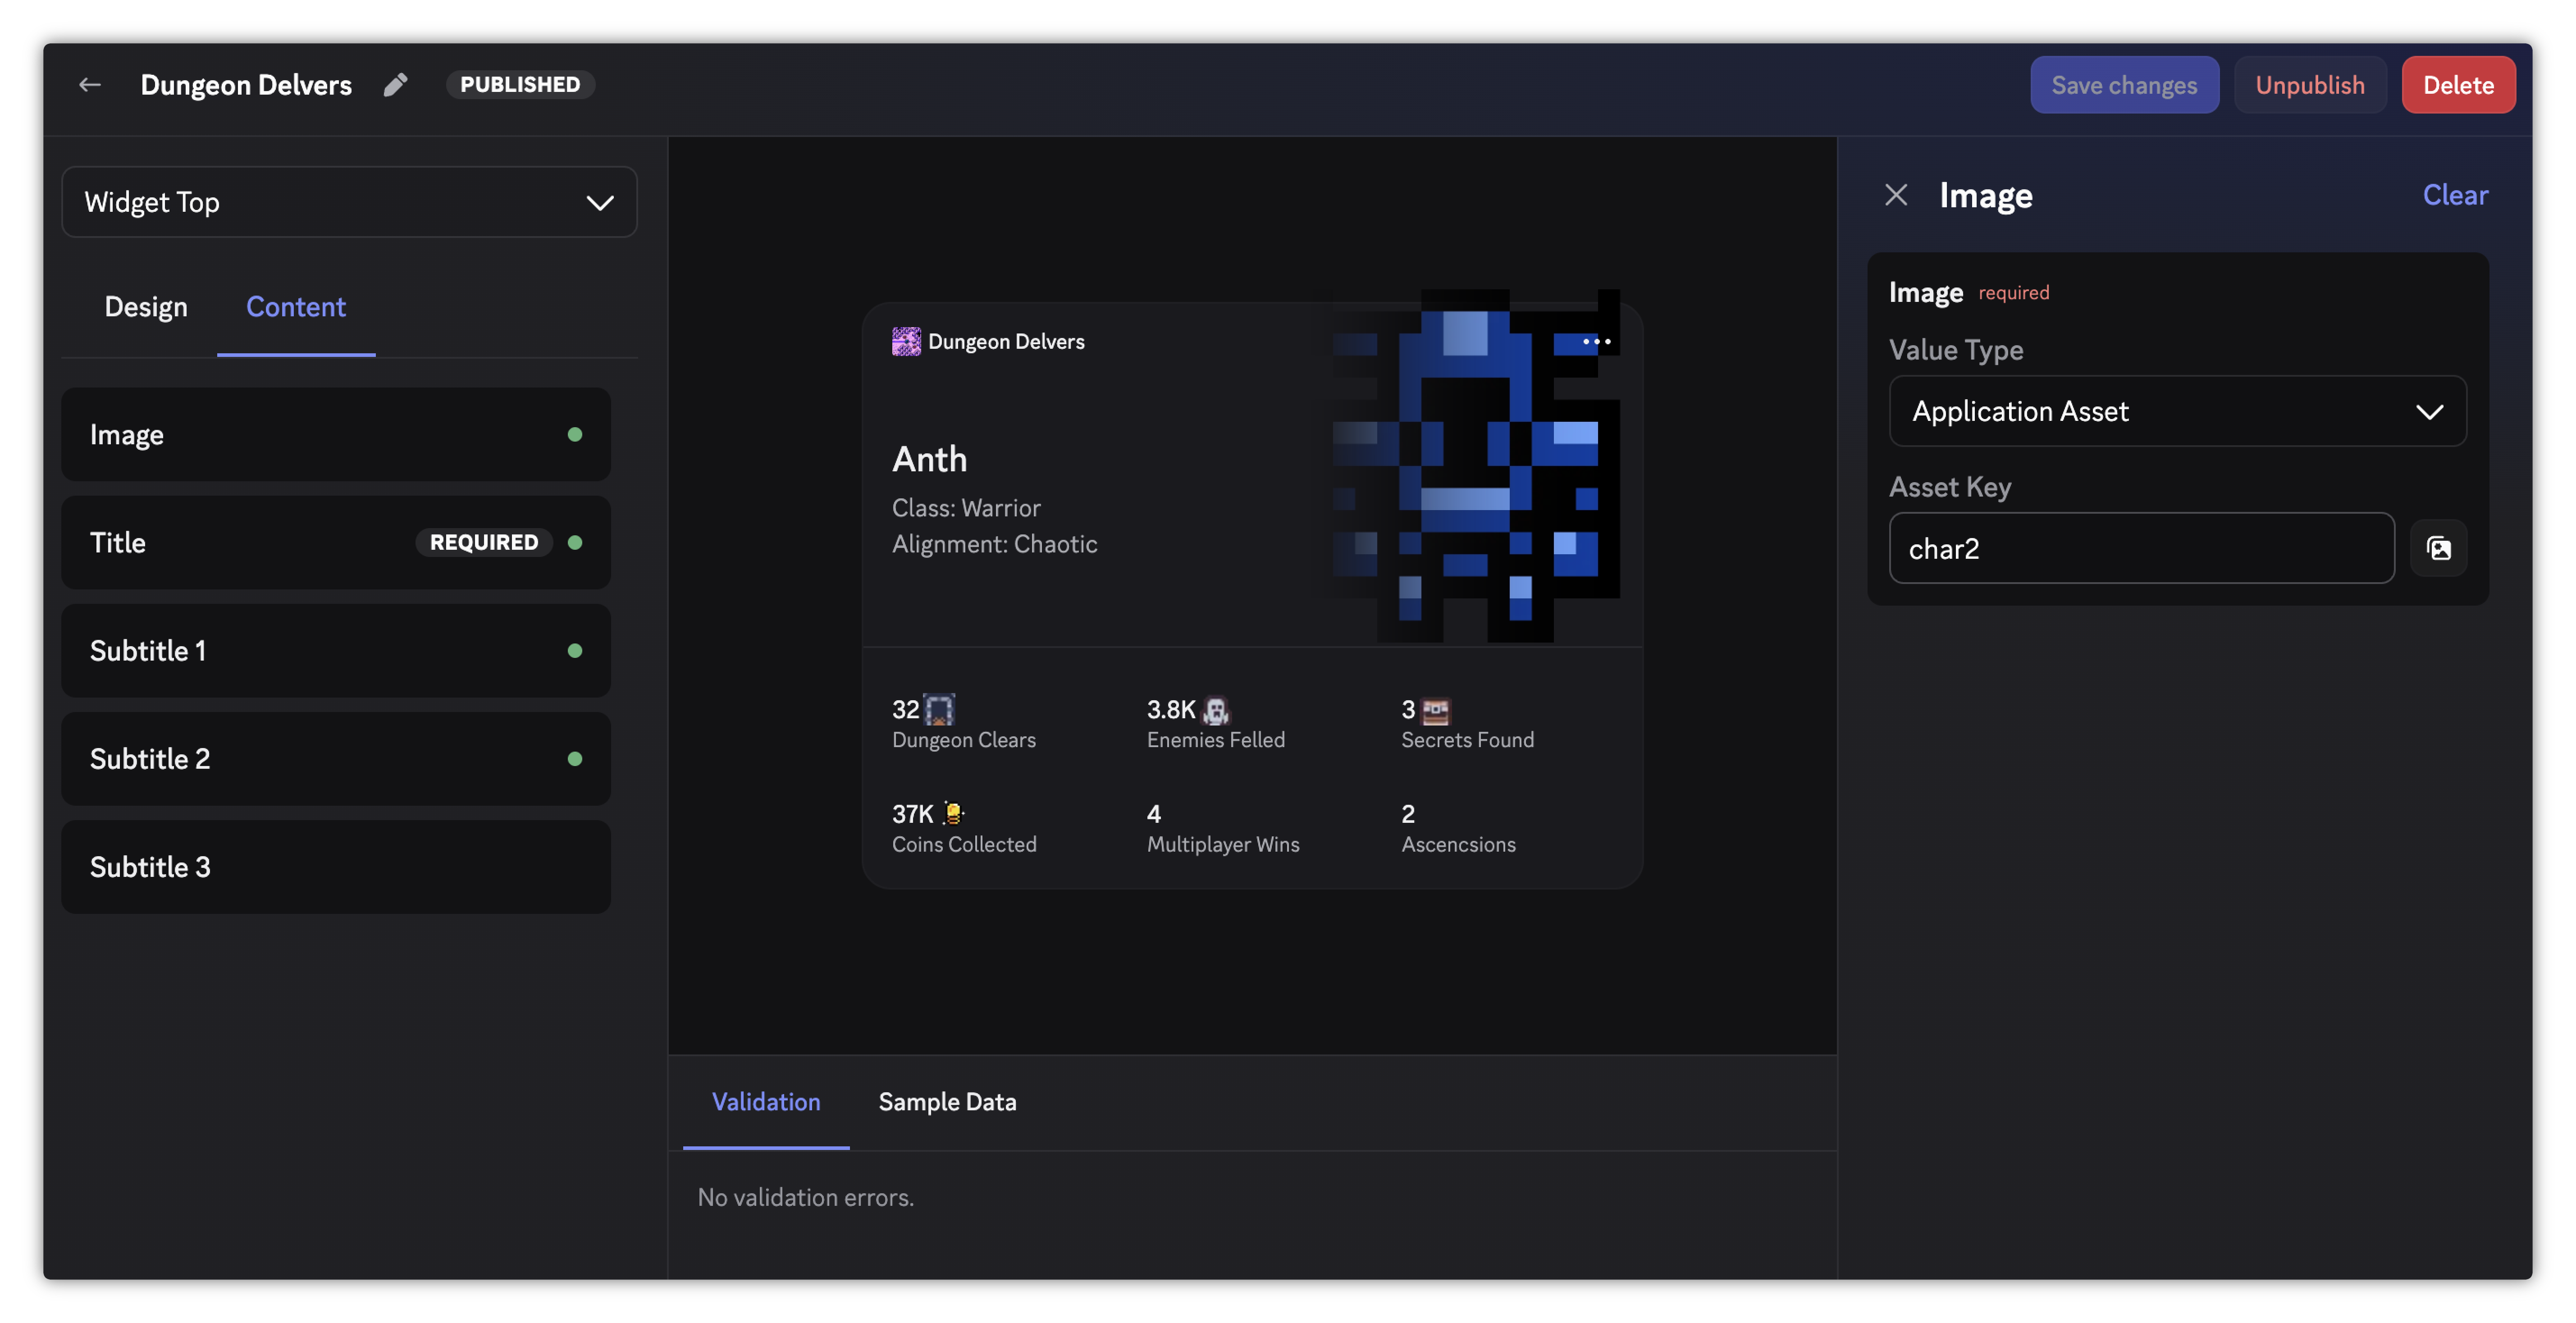
Task: Click the Clear link in Image panel
Action: tap(2455, 195)
